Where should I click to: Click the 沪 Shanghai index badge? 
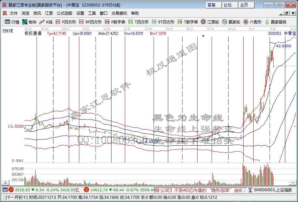click(x=11, y=190)
